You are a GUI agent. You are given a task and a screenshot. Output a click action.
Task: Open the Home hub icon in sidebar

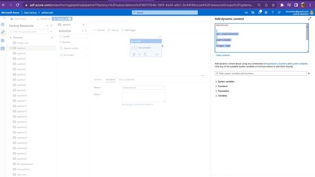click(2, 25)
